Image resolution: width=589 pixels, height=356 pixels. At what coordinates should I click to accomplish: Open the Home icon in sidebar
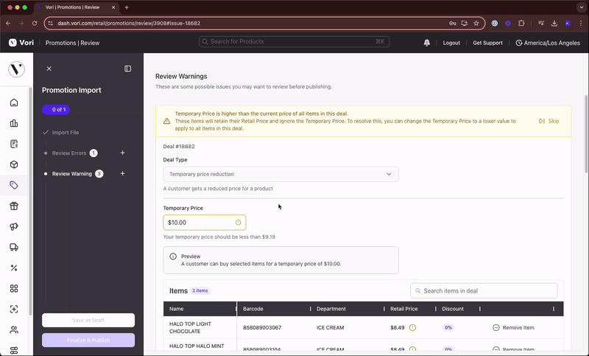(x=14, y=102)
